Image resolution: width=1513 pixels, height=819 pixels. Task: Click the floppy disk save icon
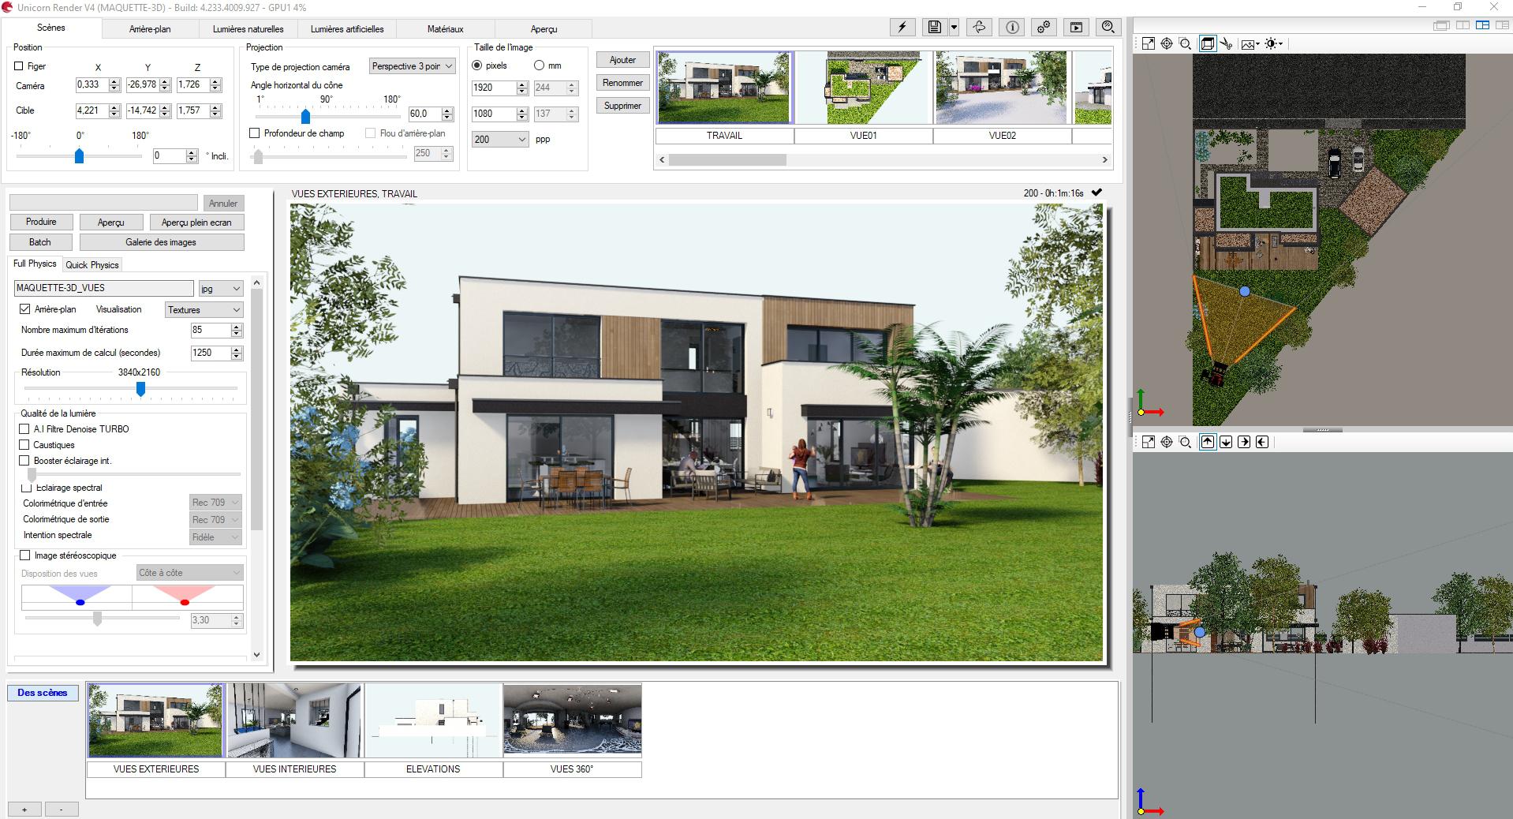point(934,28)
